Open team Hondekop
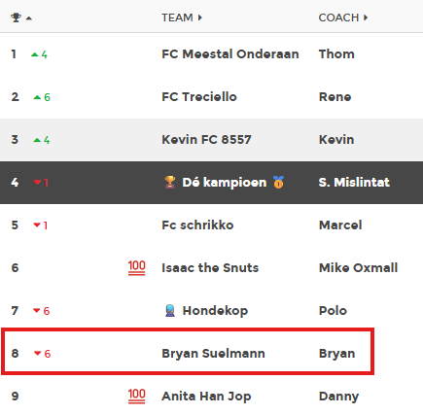Viewport: 423px width, 415px height. click(x=215, y=311)
